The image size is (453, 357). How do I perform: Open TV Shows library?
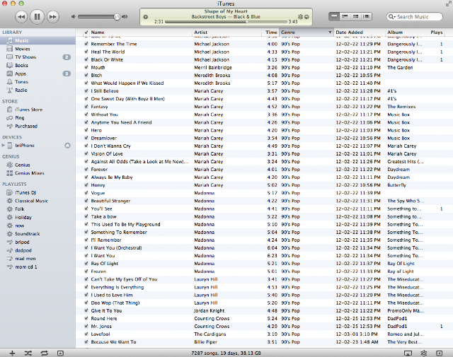tap(38, 57)
